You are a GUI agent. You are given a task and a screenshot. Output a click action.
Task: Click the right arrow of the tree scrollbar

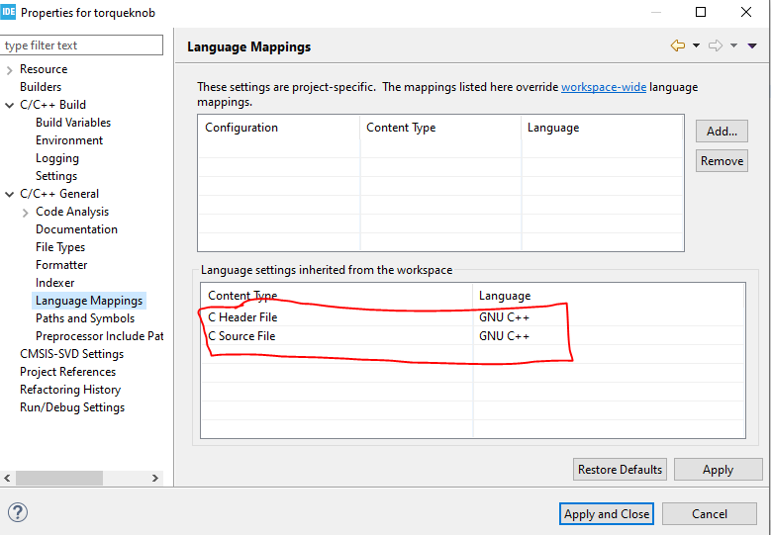[154, 478]
